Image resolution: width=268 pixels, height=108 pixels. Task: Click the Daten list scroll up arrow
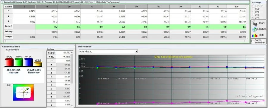coord(72,53)
